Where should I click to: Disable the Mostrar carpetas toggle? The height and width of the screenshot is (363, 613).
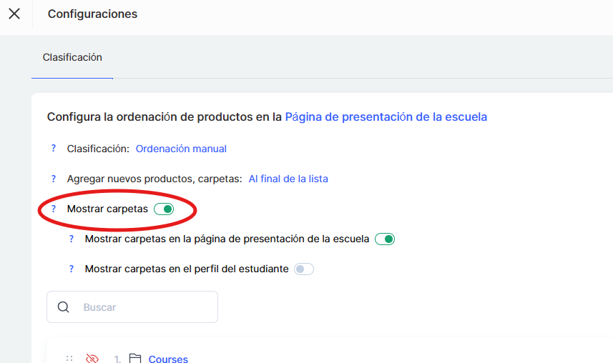tap(164, 209)
